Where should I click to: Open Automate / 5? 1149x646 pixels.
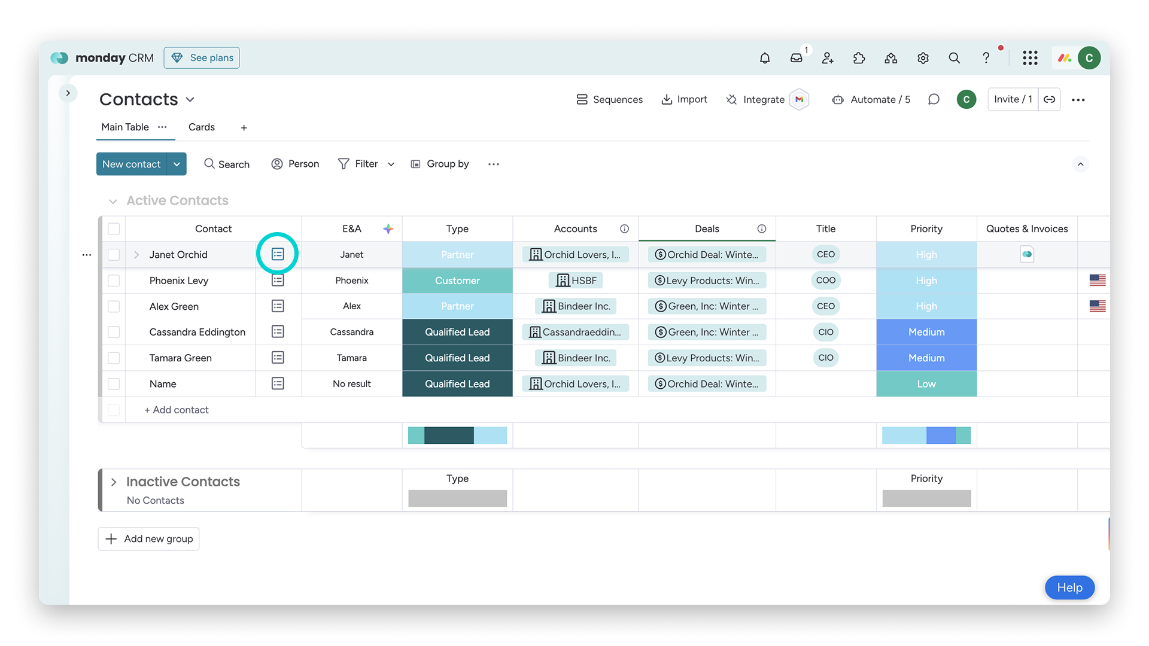(871, 99)
